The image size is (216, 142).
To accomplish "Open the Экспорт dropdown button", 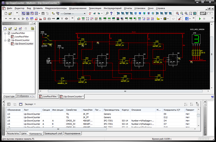I will (x=30, y=104).
